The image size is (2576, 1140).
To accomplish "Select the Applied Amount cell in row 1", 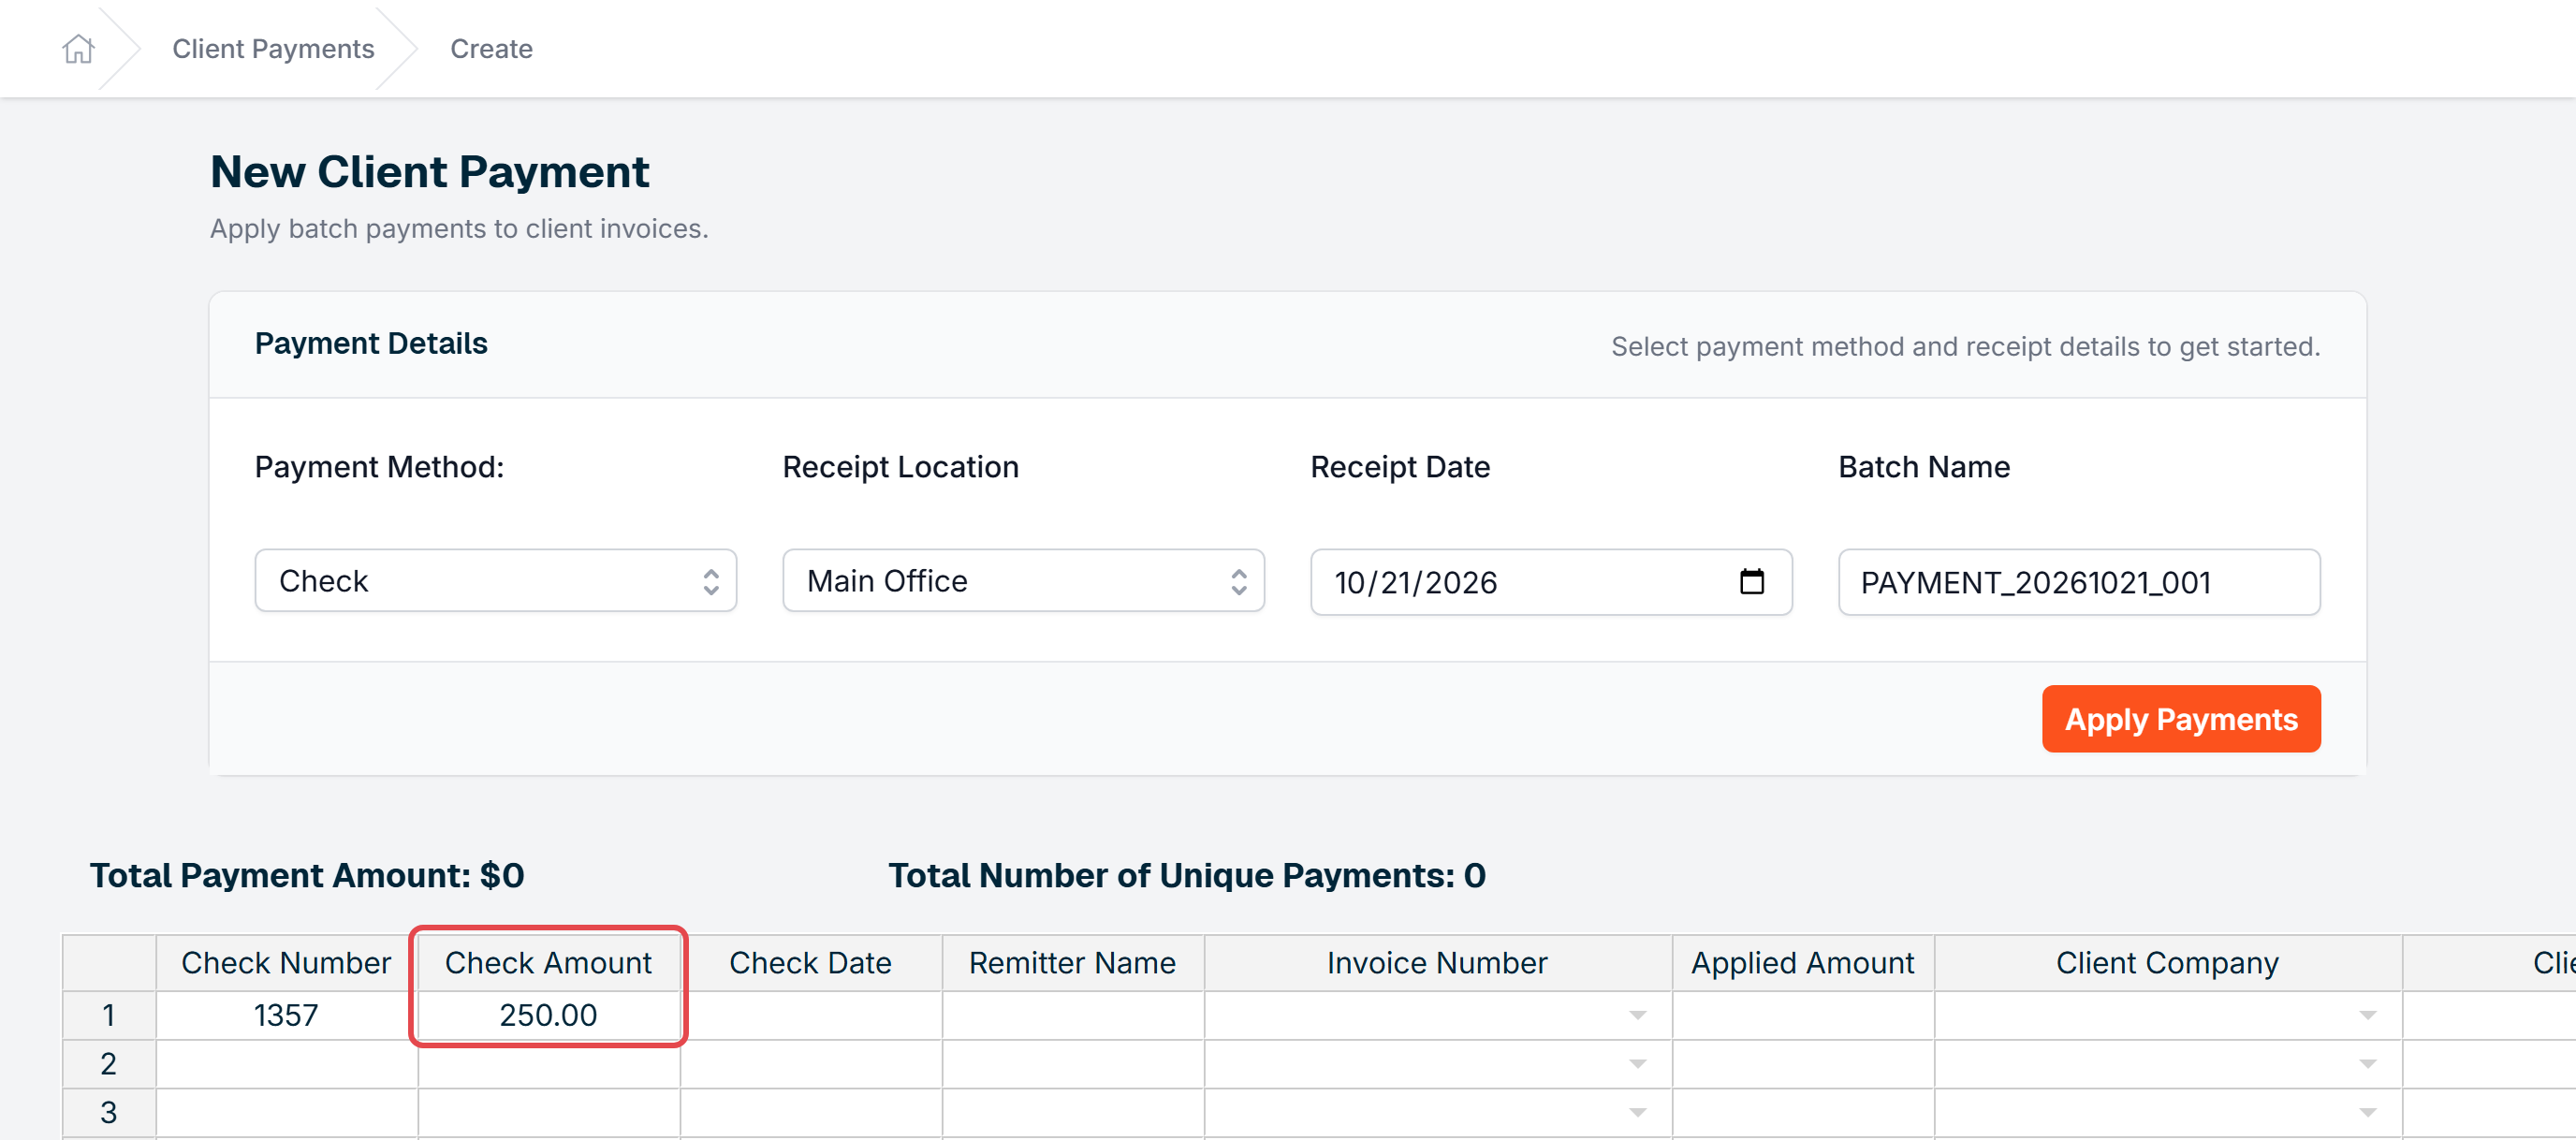I will coord(1803,1016).
